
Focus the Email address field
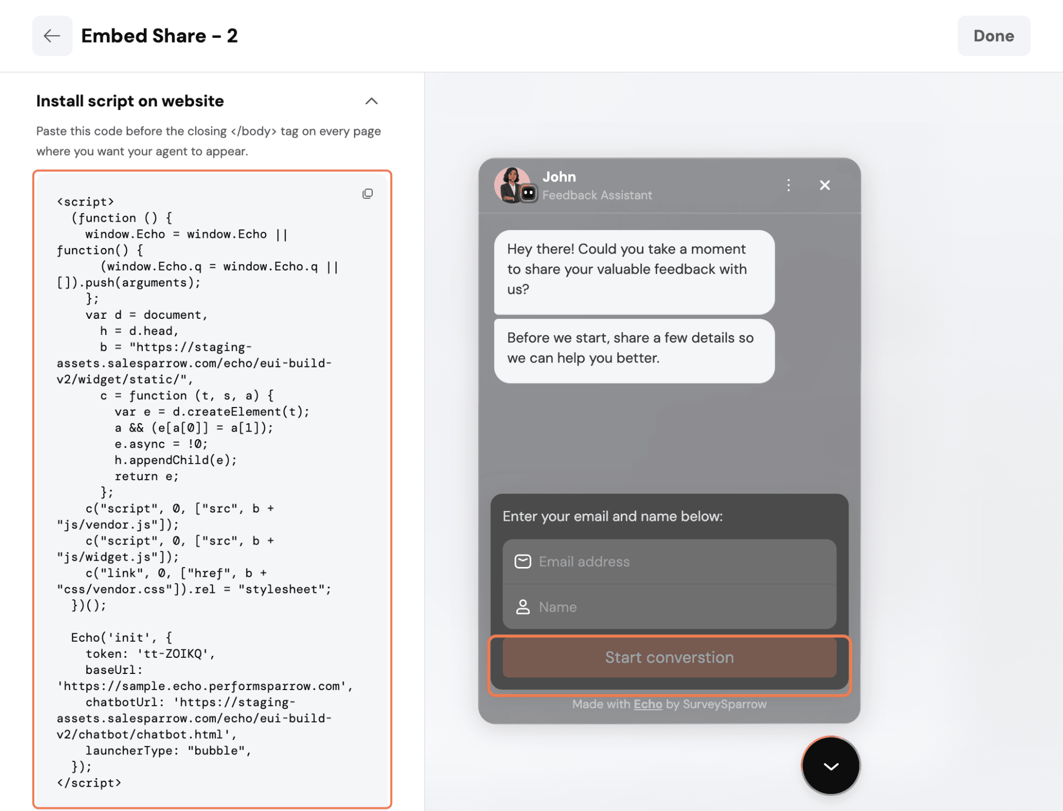669,562
